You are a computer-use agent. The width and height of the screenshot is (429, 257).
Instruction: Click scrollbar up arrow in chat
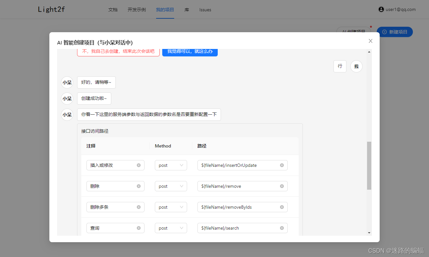[369, 52]
